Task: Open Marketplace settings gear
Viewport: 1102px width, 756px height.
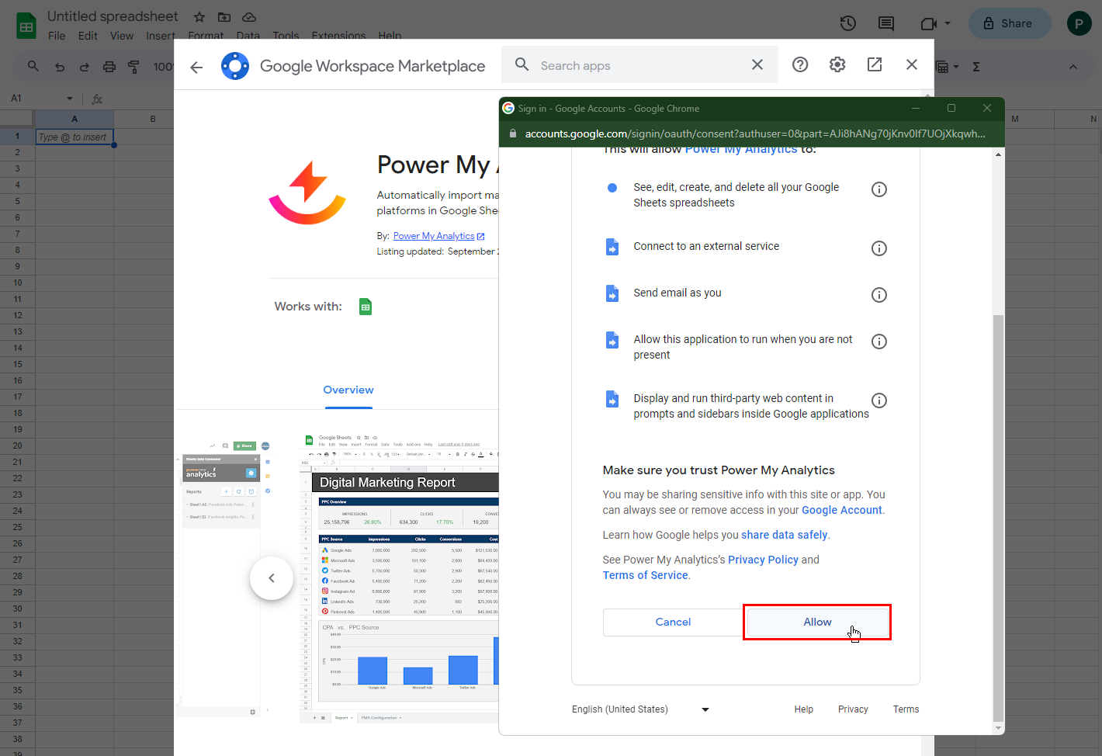Action: click(837, 65)
